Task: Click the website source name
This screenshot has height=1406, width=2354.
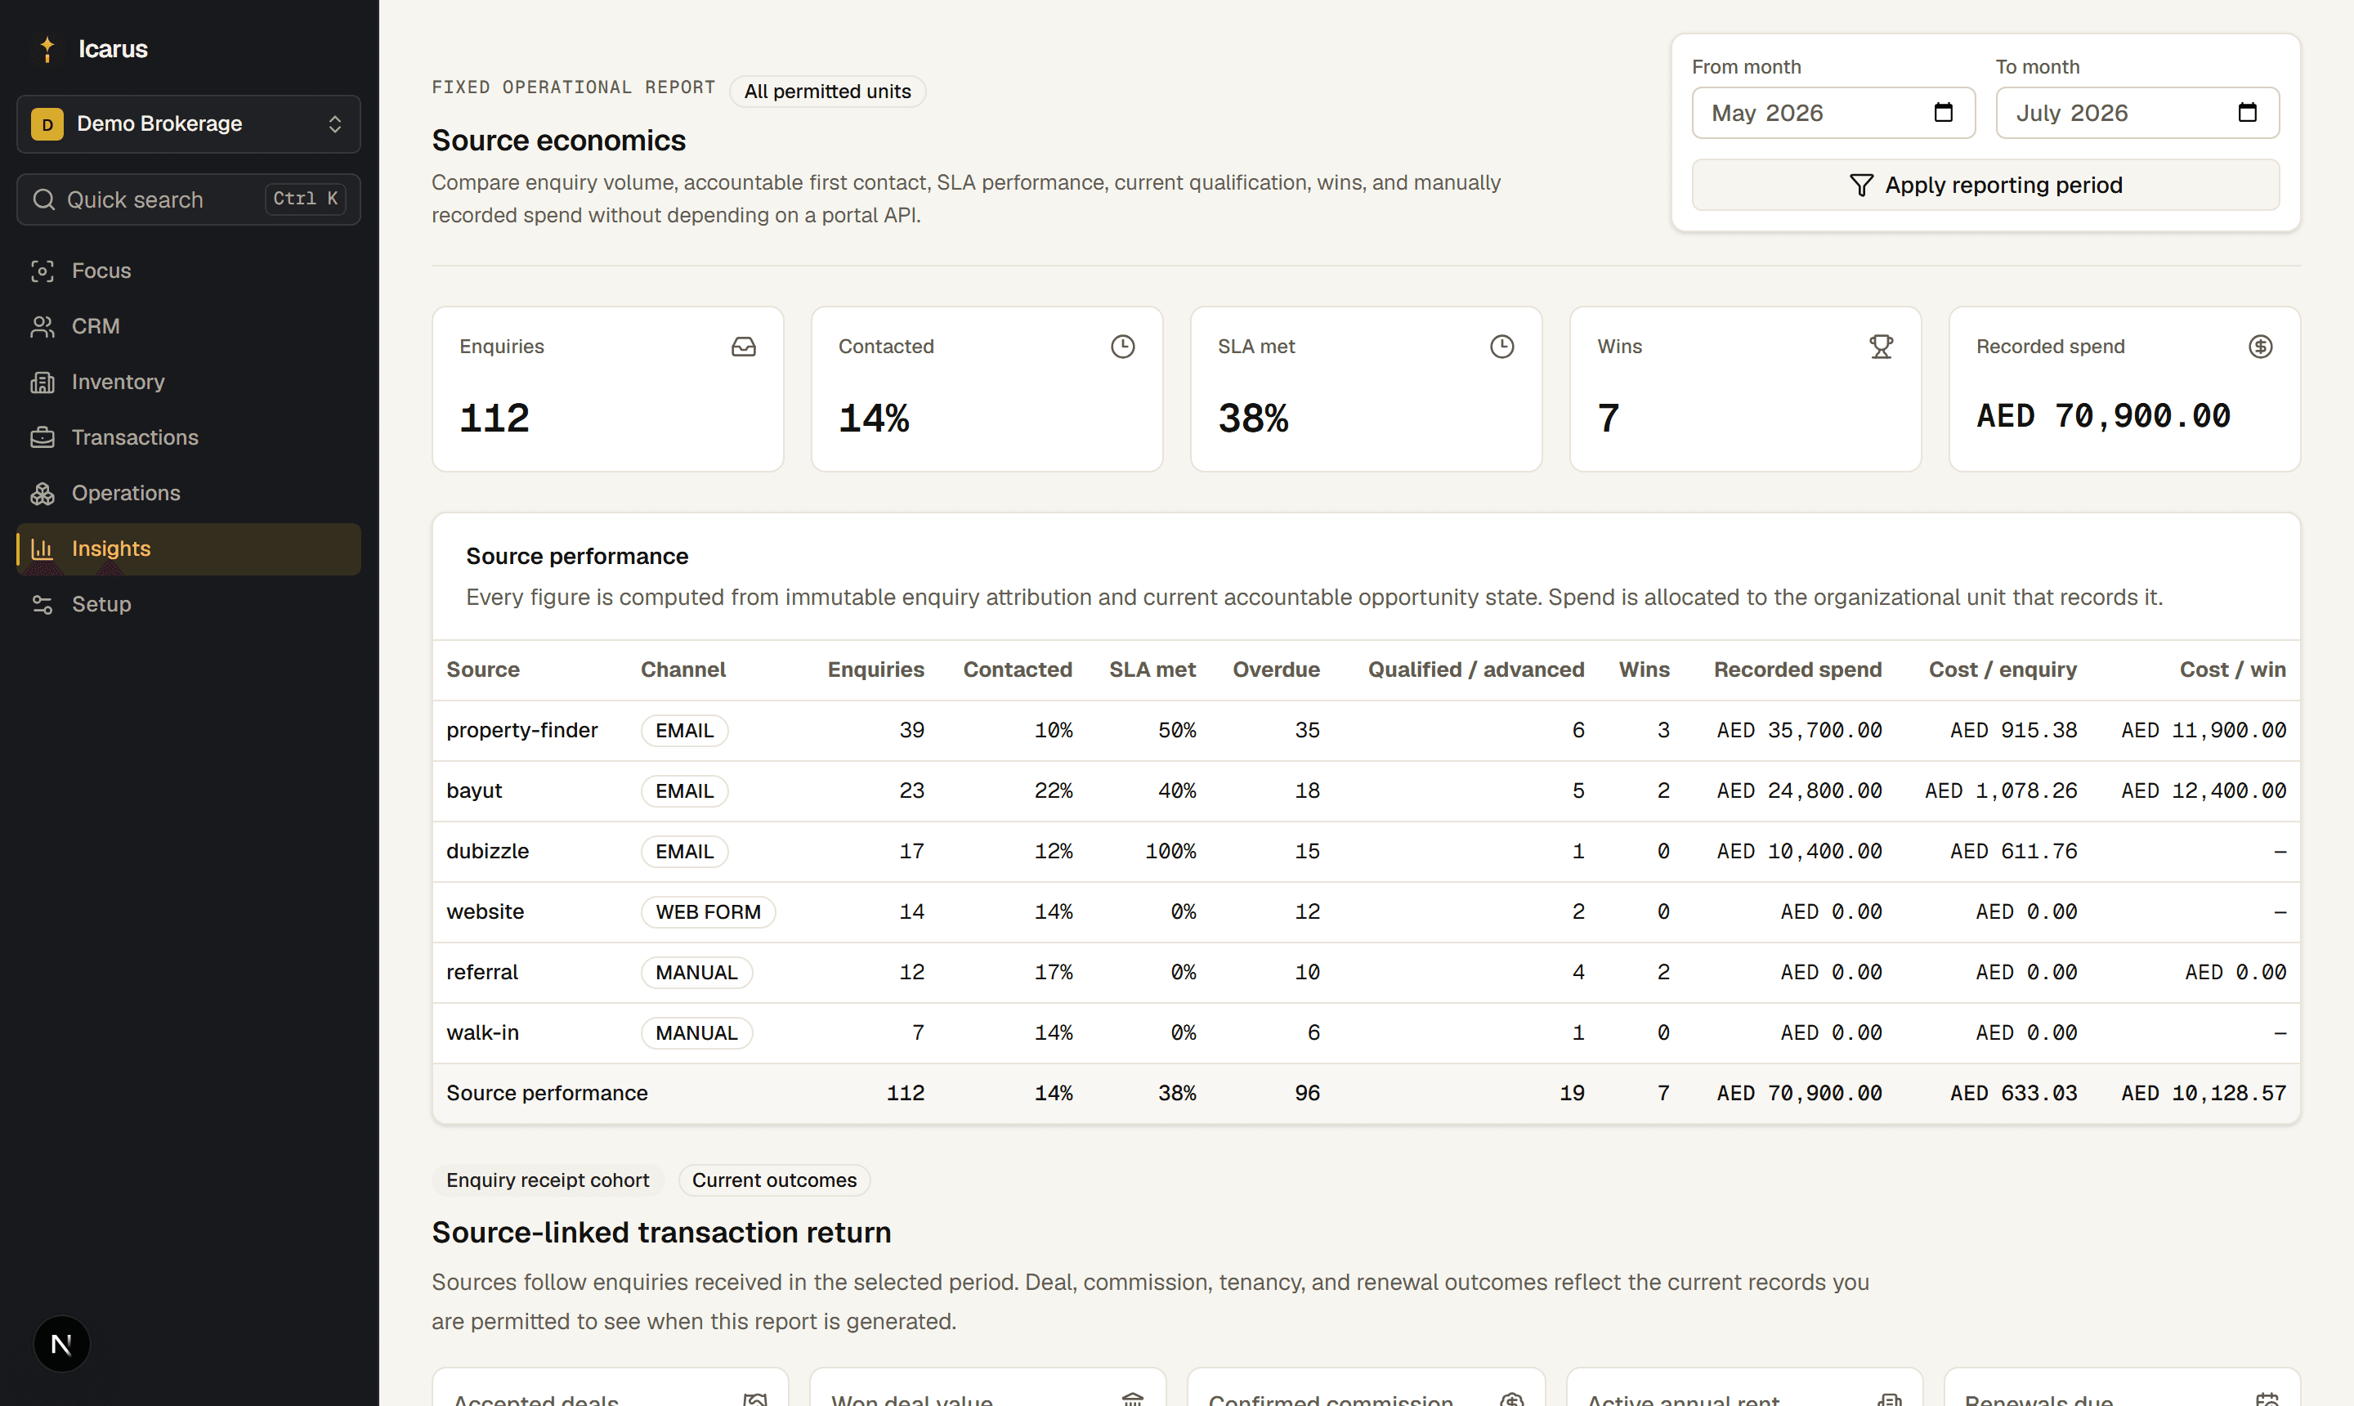Action: [485, 912]
